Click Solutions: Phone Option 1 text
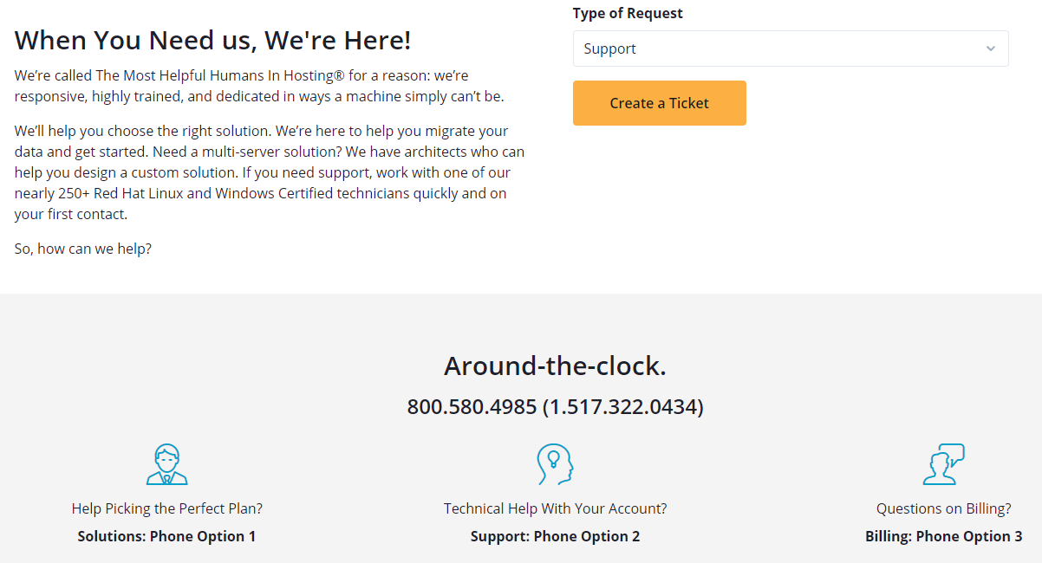1042x563 pixels. point(166,536)
